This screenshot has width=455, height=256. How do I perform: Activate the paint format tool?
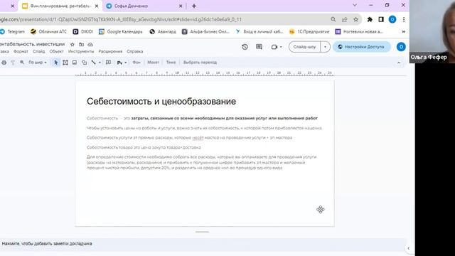click(13, 63)
